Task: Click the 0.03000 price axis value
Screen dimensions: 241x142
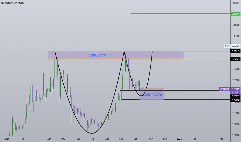Action: click(236, 113)
